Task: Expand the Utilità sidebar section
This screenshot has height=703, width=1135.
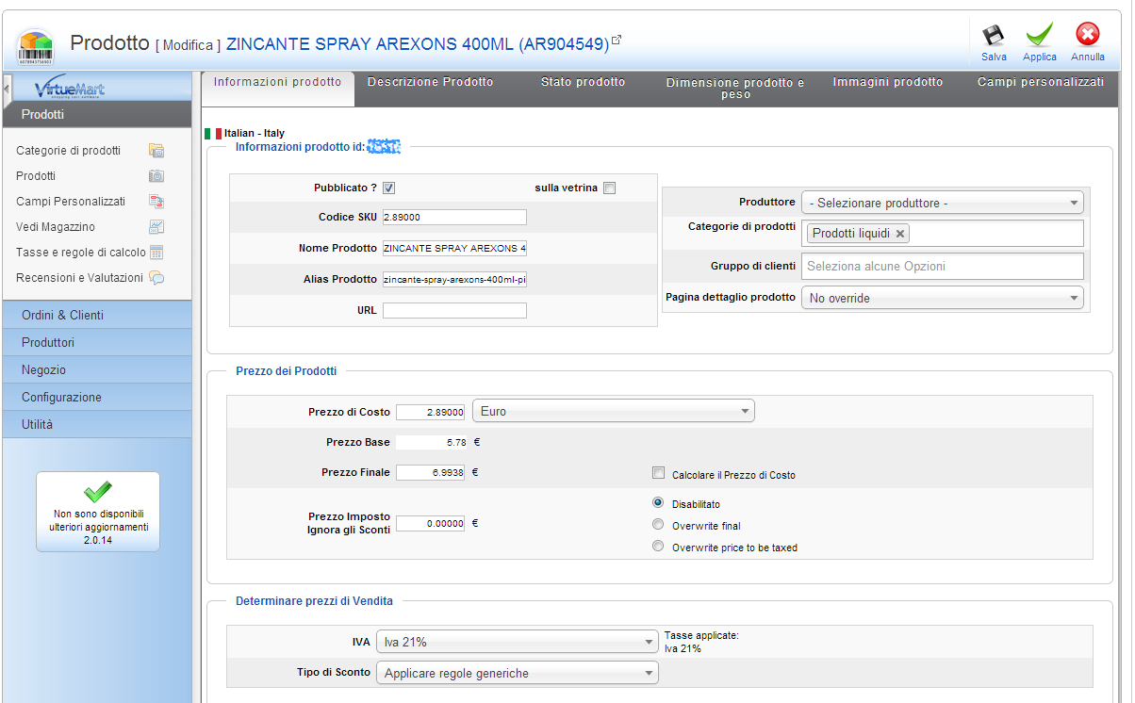Action: tap(96, 424)
